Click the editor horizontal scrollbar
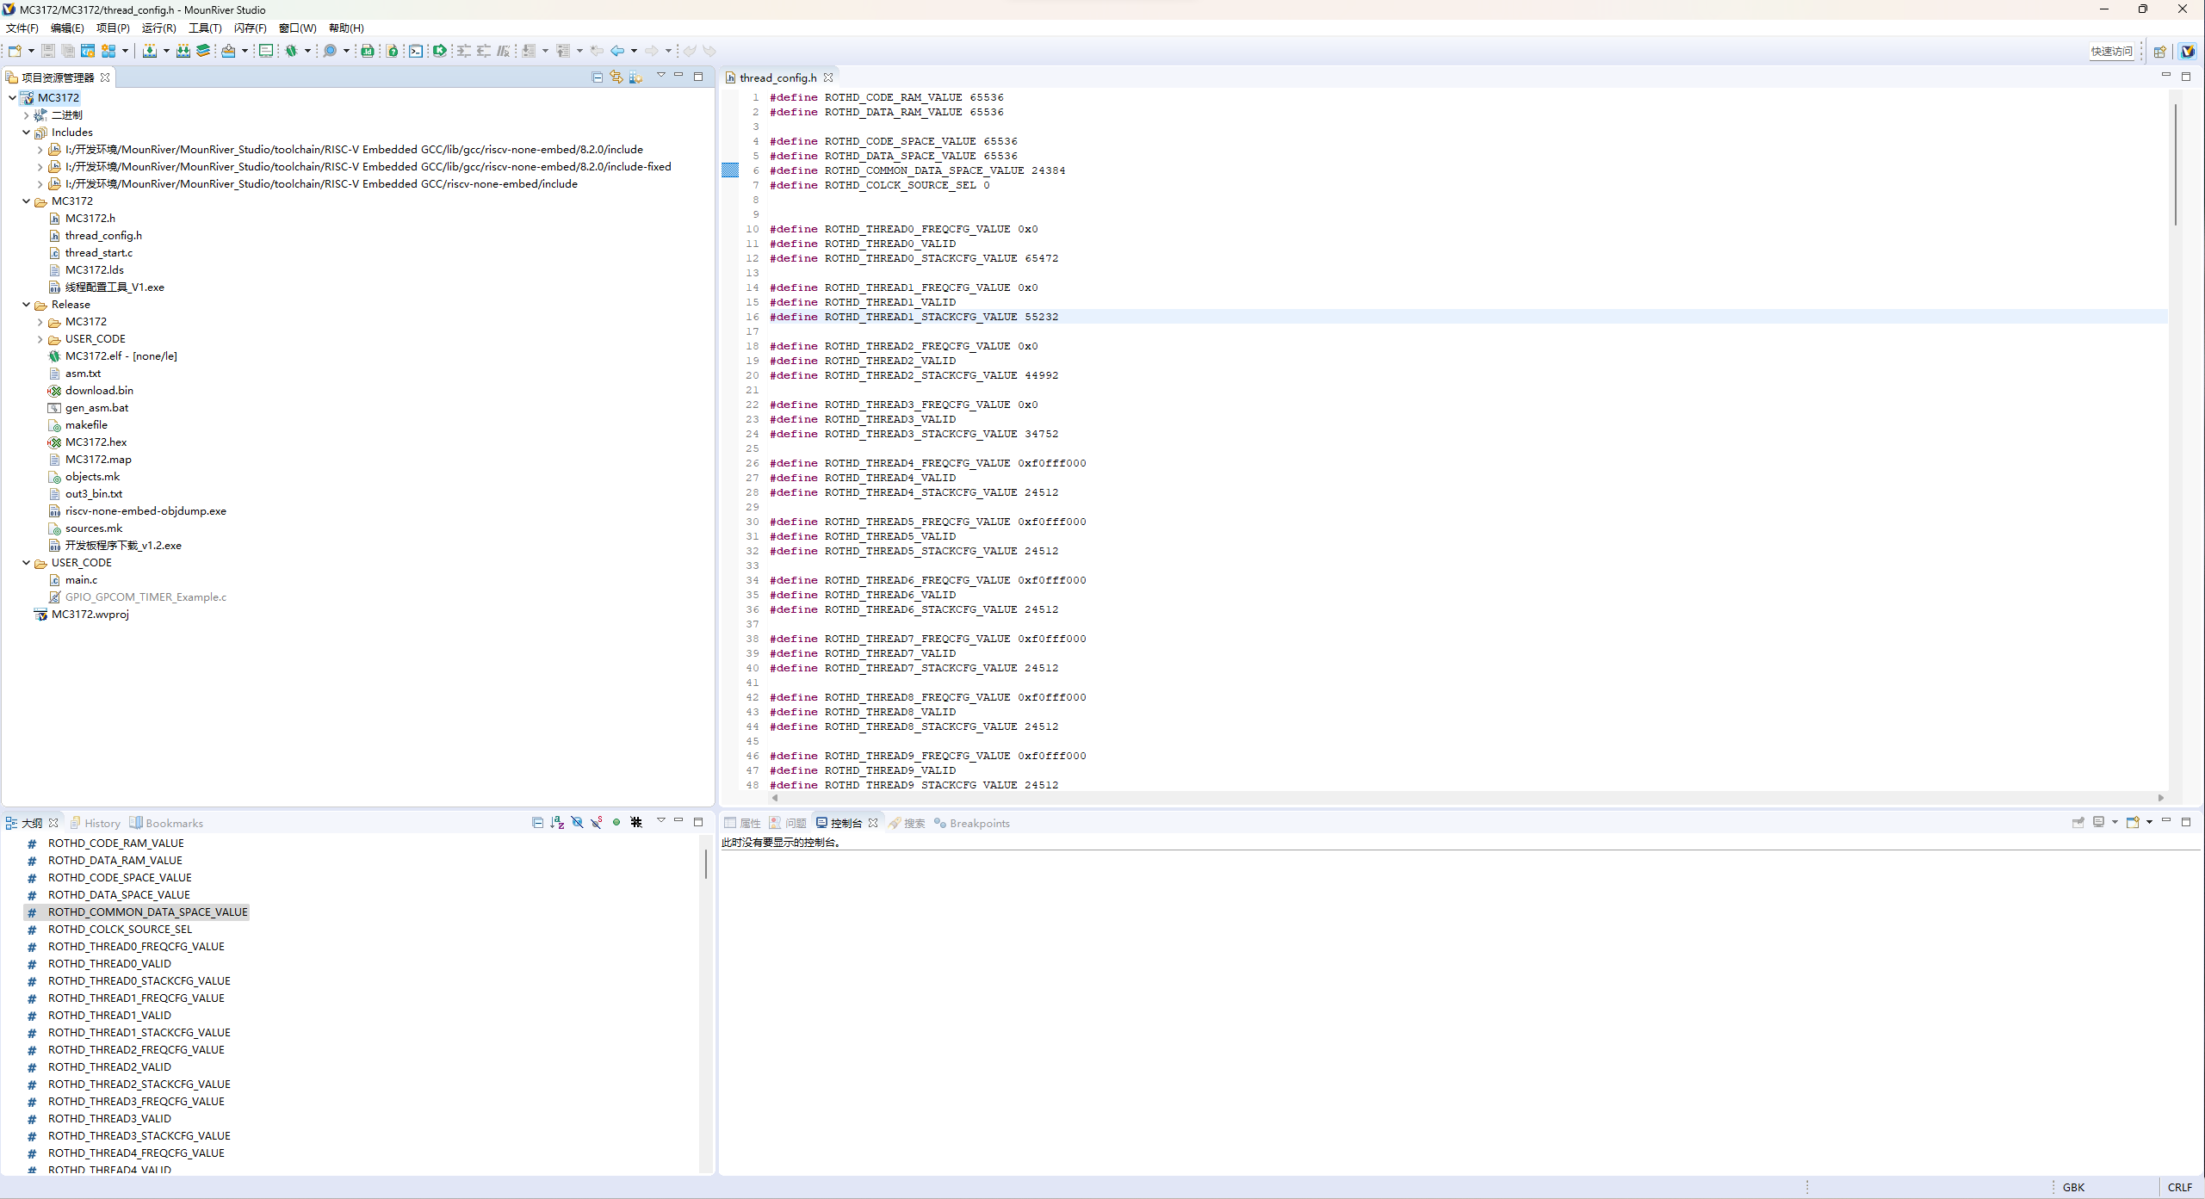Screen dimensions: 2205x1199 (x=1468, y=797)
